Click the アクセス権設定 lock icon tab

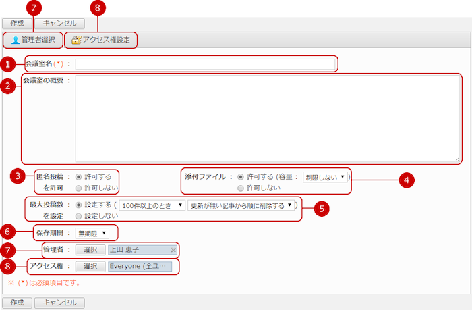click(101, 41)
